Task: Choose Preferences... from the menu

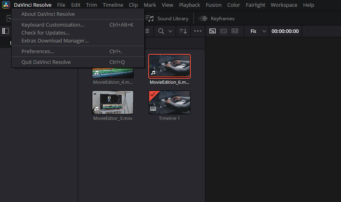Action: tap(38, 51)
